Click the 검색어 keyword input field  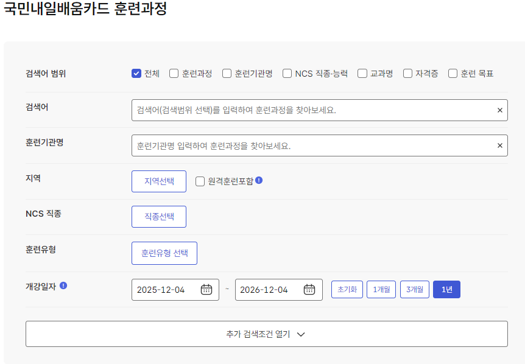click(x=319, y=110)
